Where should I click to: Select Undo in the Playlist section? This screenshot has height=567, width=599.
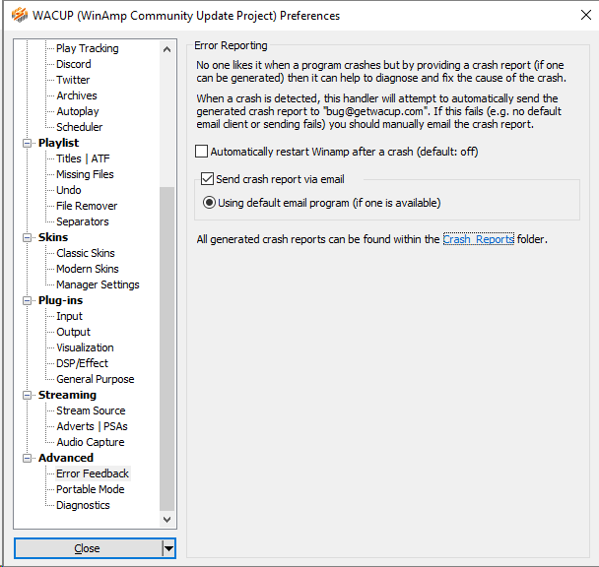click(69, 190)
